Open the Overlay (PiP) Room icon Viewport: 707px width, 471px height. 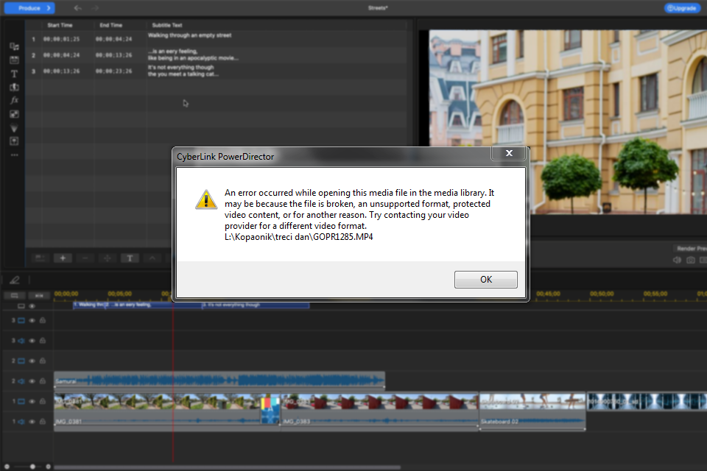(15, 114)
